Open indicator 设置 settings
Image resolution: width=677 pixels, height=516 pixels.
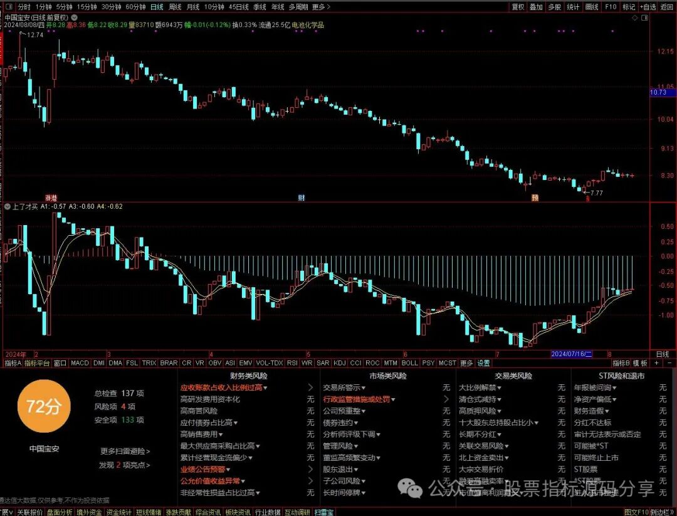coord(483,363)
